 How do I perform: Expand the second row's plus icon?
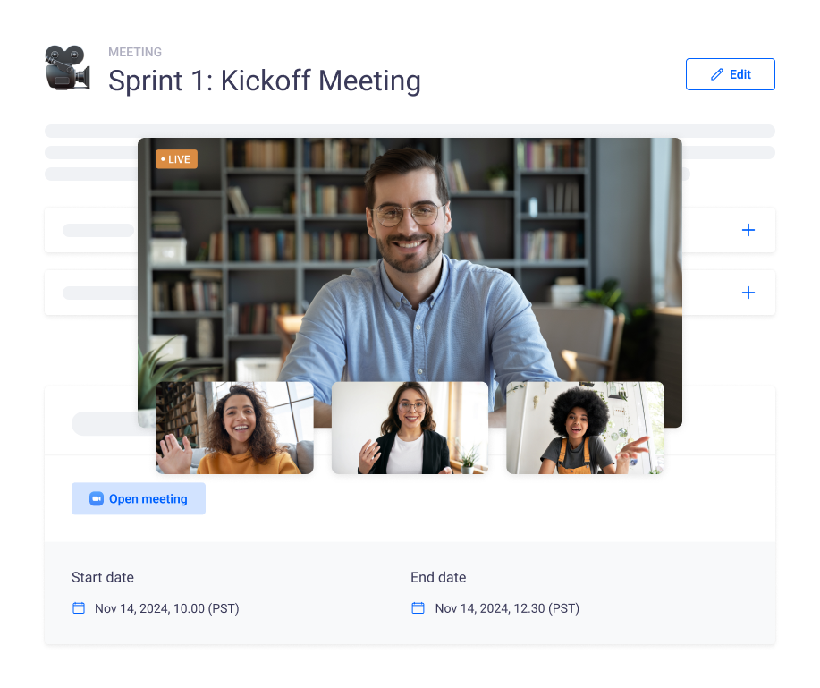(x=748, y=293)
